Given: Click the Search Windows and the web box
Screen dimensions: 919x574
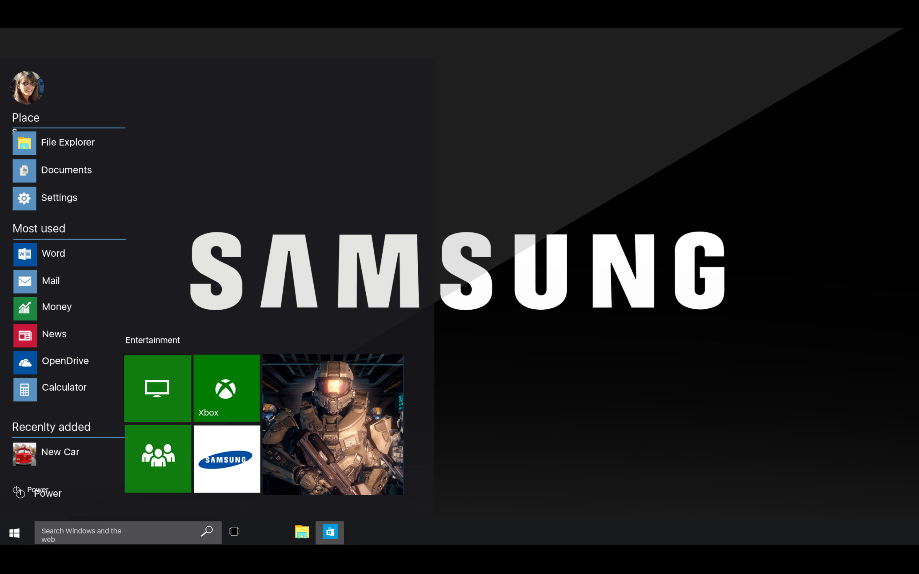Looking at the screenshot, I should click(x=128, y=533).
